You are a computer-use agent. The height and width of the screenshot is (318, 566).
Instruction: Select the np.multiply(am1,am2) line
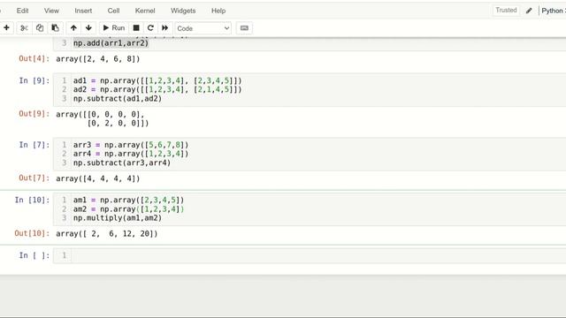click(118, 218)
